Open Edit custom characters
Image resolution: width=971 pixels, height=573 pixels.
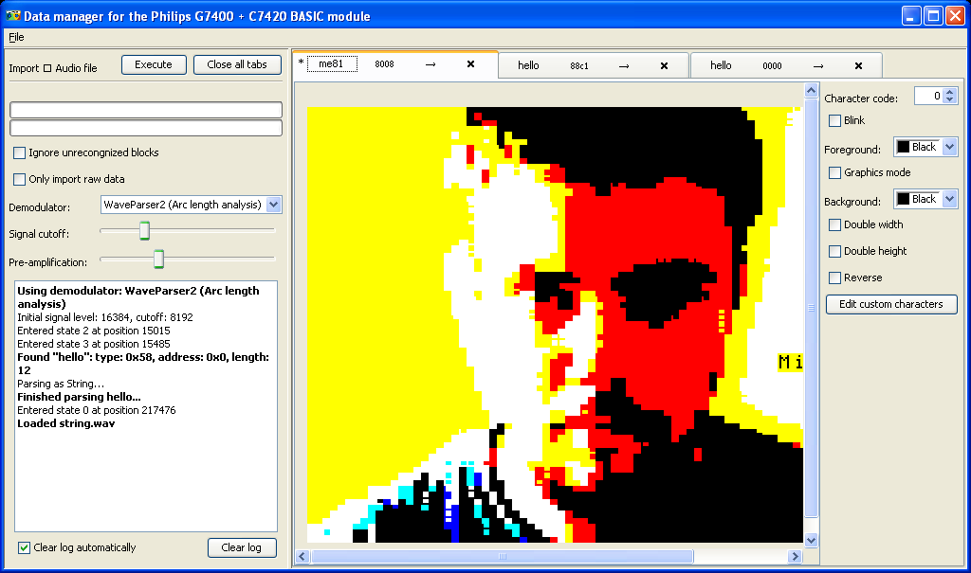(891, 304)
